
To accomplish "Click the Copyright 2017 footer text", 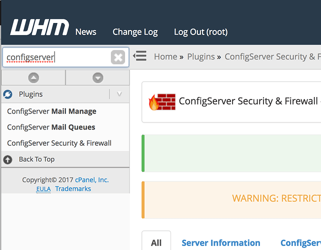I will [x=47, y=180].
